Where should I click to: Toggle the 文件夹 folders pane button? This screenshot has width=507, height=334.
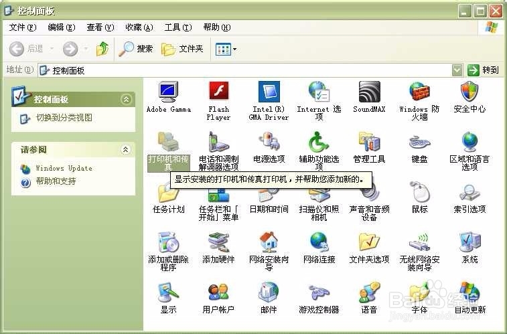pos(182,49)
